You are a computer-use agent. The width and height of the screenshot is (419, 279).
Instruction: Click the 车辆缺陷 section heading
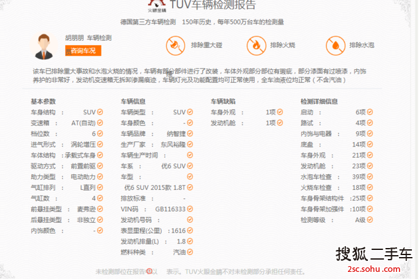point(223,101)
